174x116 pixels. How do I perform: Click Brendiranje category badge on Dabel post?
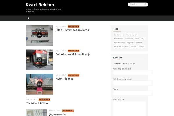tap(74, 51)
